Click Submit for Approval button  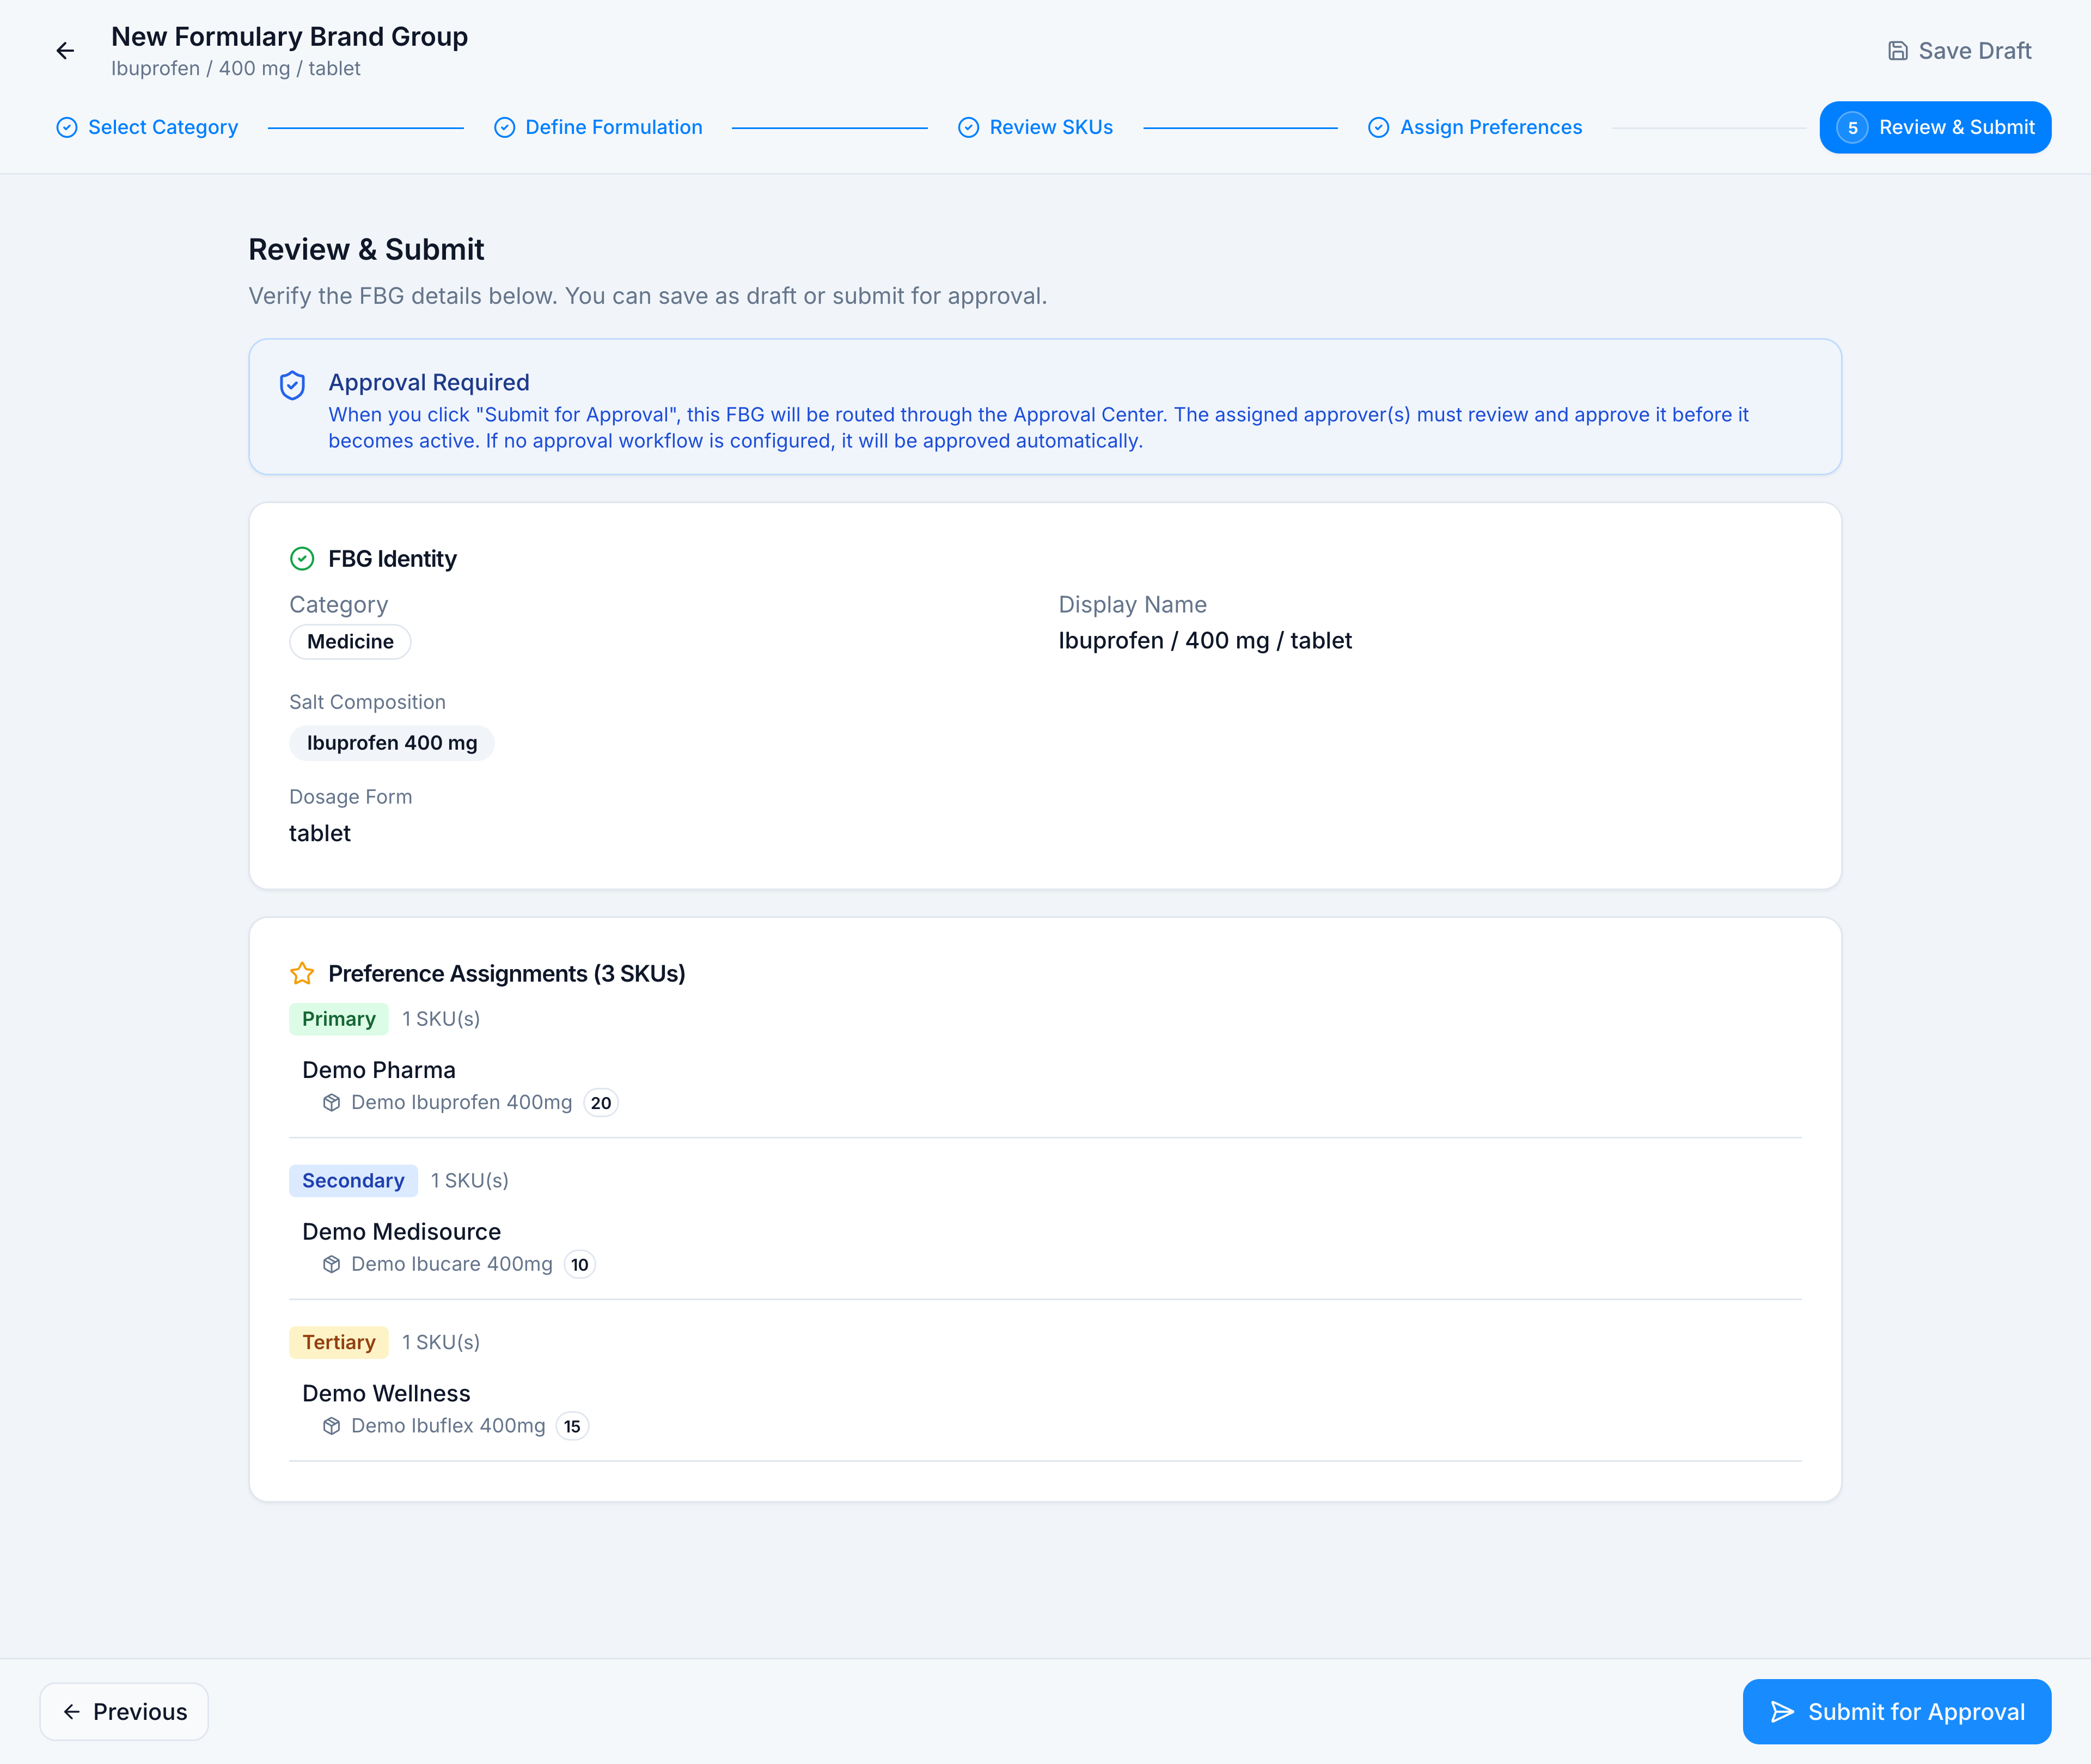(x=1897, y=1712)
